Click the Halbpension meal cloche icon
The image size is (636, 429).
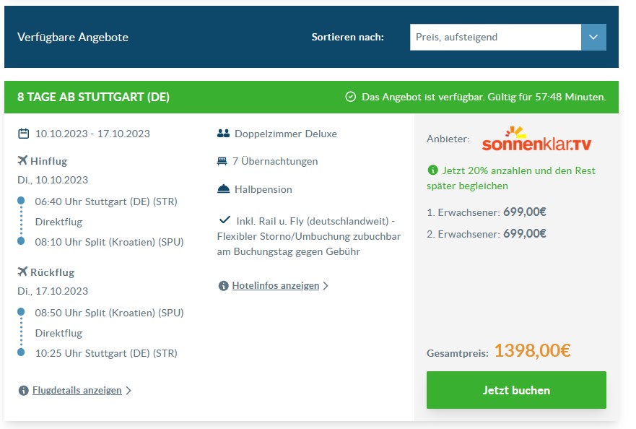pos(224,189)
